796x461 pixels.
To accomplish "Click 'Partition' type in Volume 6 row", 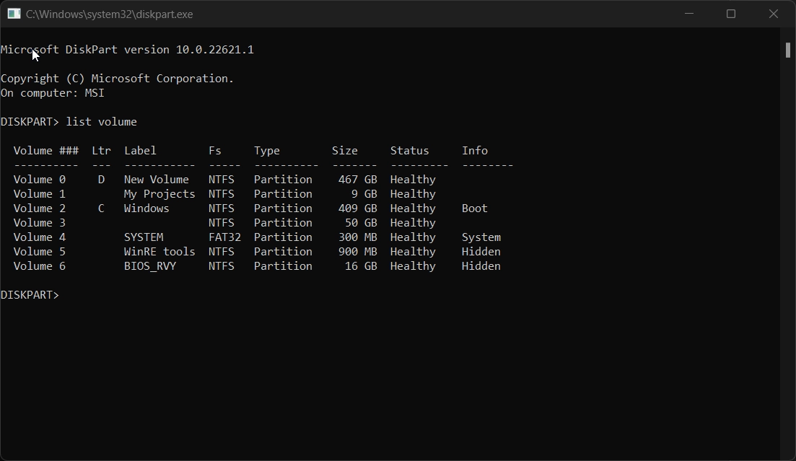I will coord(284,266).
